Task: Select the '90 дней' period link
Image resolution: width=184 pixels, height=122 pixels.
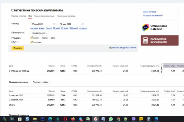Action: click(x=65, y=28)
